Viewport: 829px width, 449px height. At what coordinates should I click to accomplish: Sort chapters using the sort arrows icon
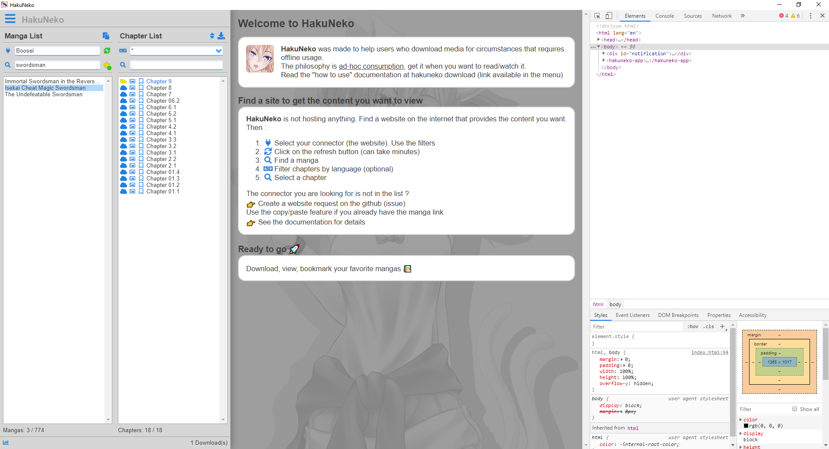coord(212,36)
